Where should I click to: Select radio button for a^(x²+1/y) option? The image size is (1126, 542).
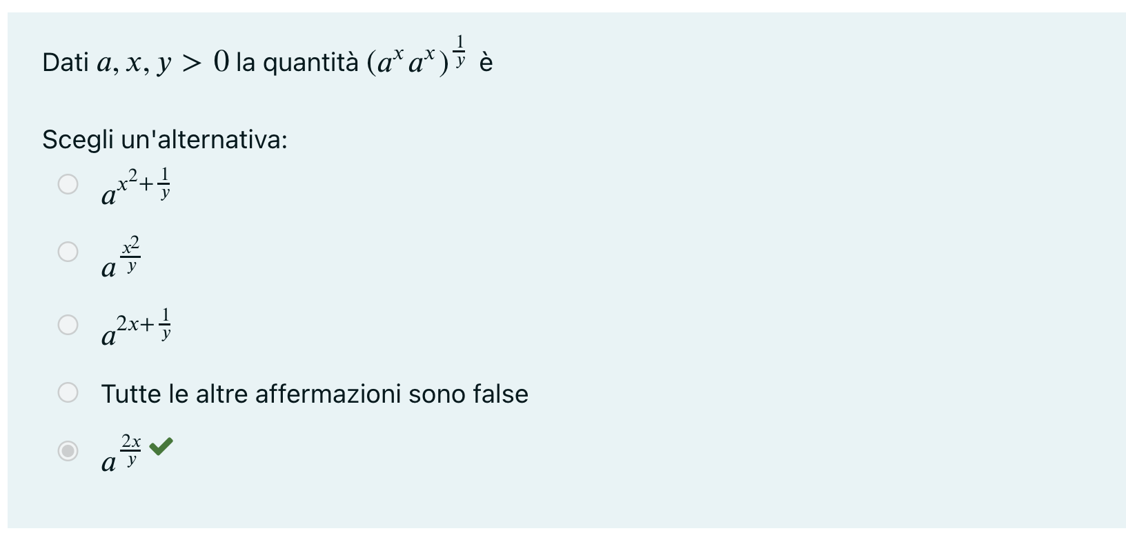pos(68,184)
